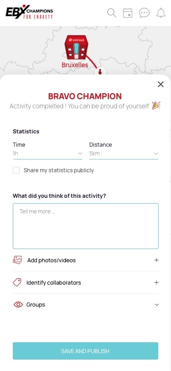Expand Identify collaborators with plus sign

(156, 282)
